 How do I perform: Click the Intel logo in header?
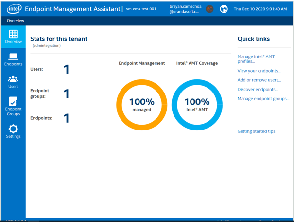pos(14,9)
